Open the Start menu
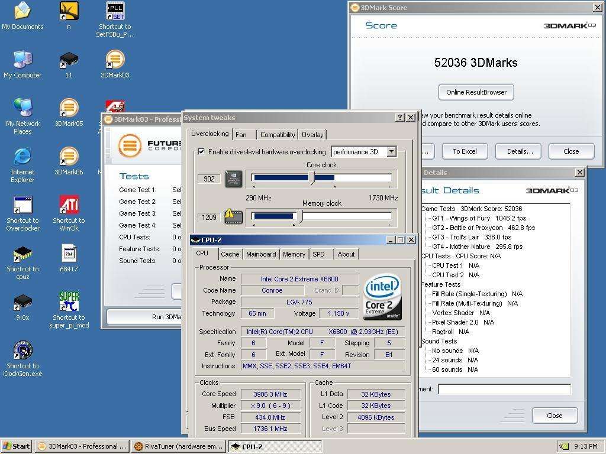Image resolution: width=606 pixels, height=454 pixels. [16, 446]
